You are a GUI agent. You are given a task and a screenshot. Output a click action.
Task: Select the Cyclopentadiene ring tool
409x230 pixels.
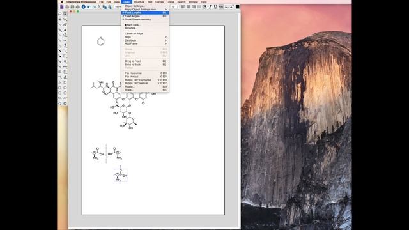click(x=59, y=103)
